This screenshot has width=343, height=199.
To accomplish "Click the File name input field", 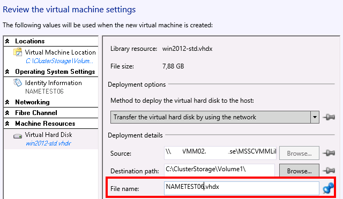I will click(x=242, y=188).
